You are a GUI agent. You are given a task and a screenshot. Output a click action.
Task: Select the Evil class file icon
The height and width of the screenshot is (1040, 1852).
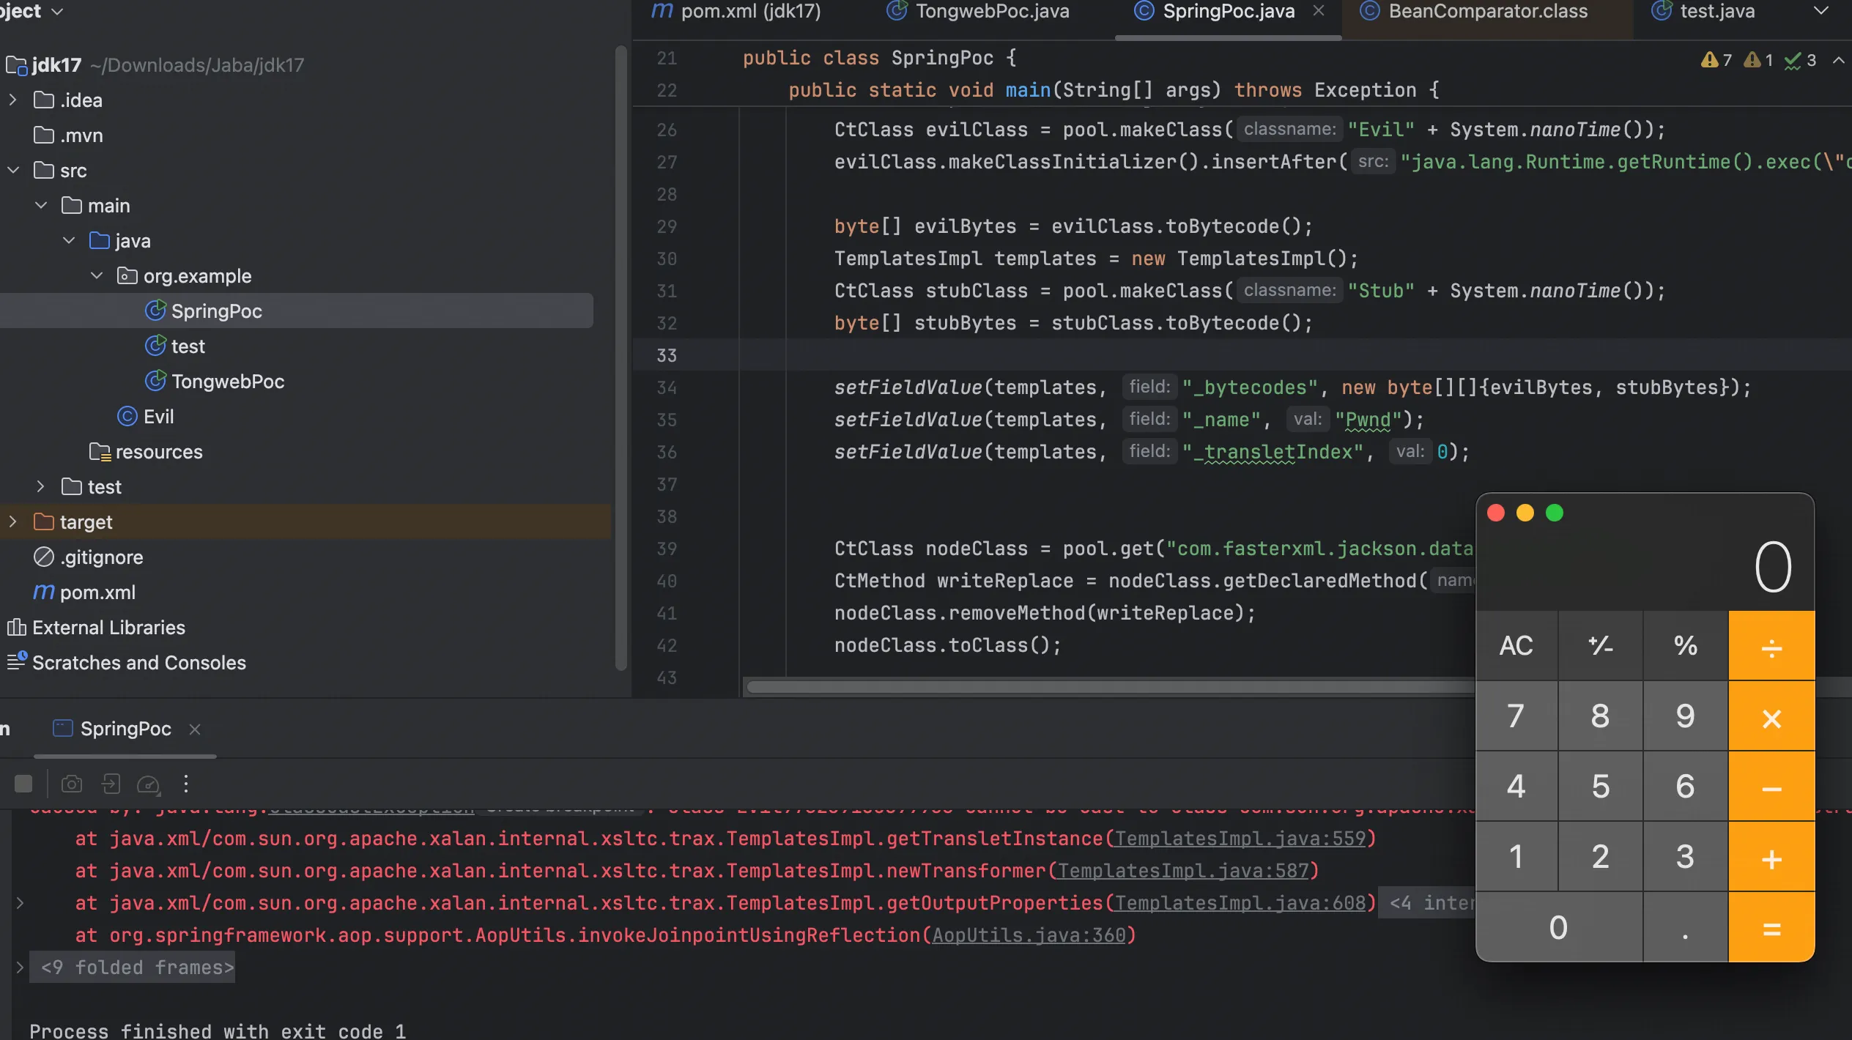pos(127,417)
